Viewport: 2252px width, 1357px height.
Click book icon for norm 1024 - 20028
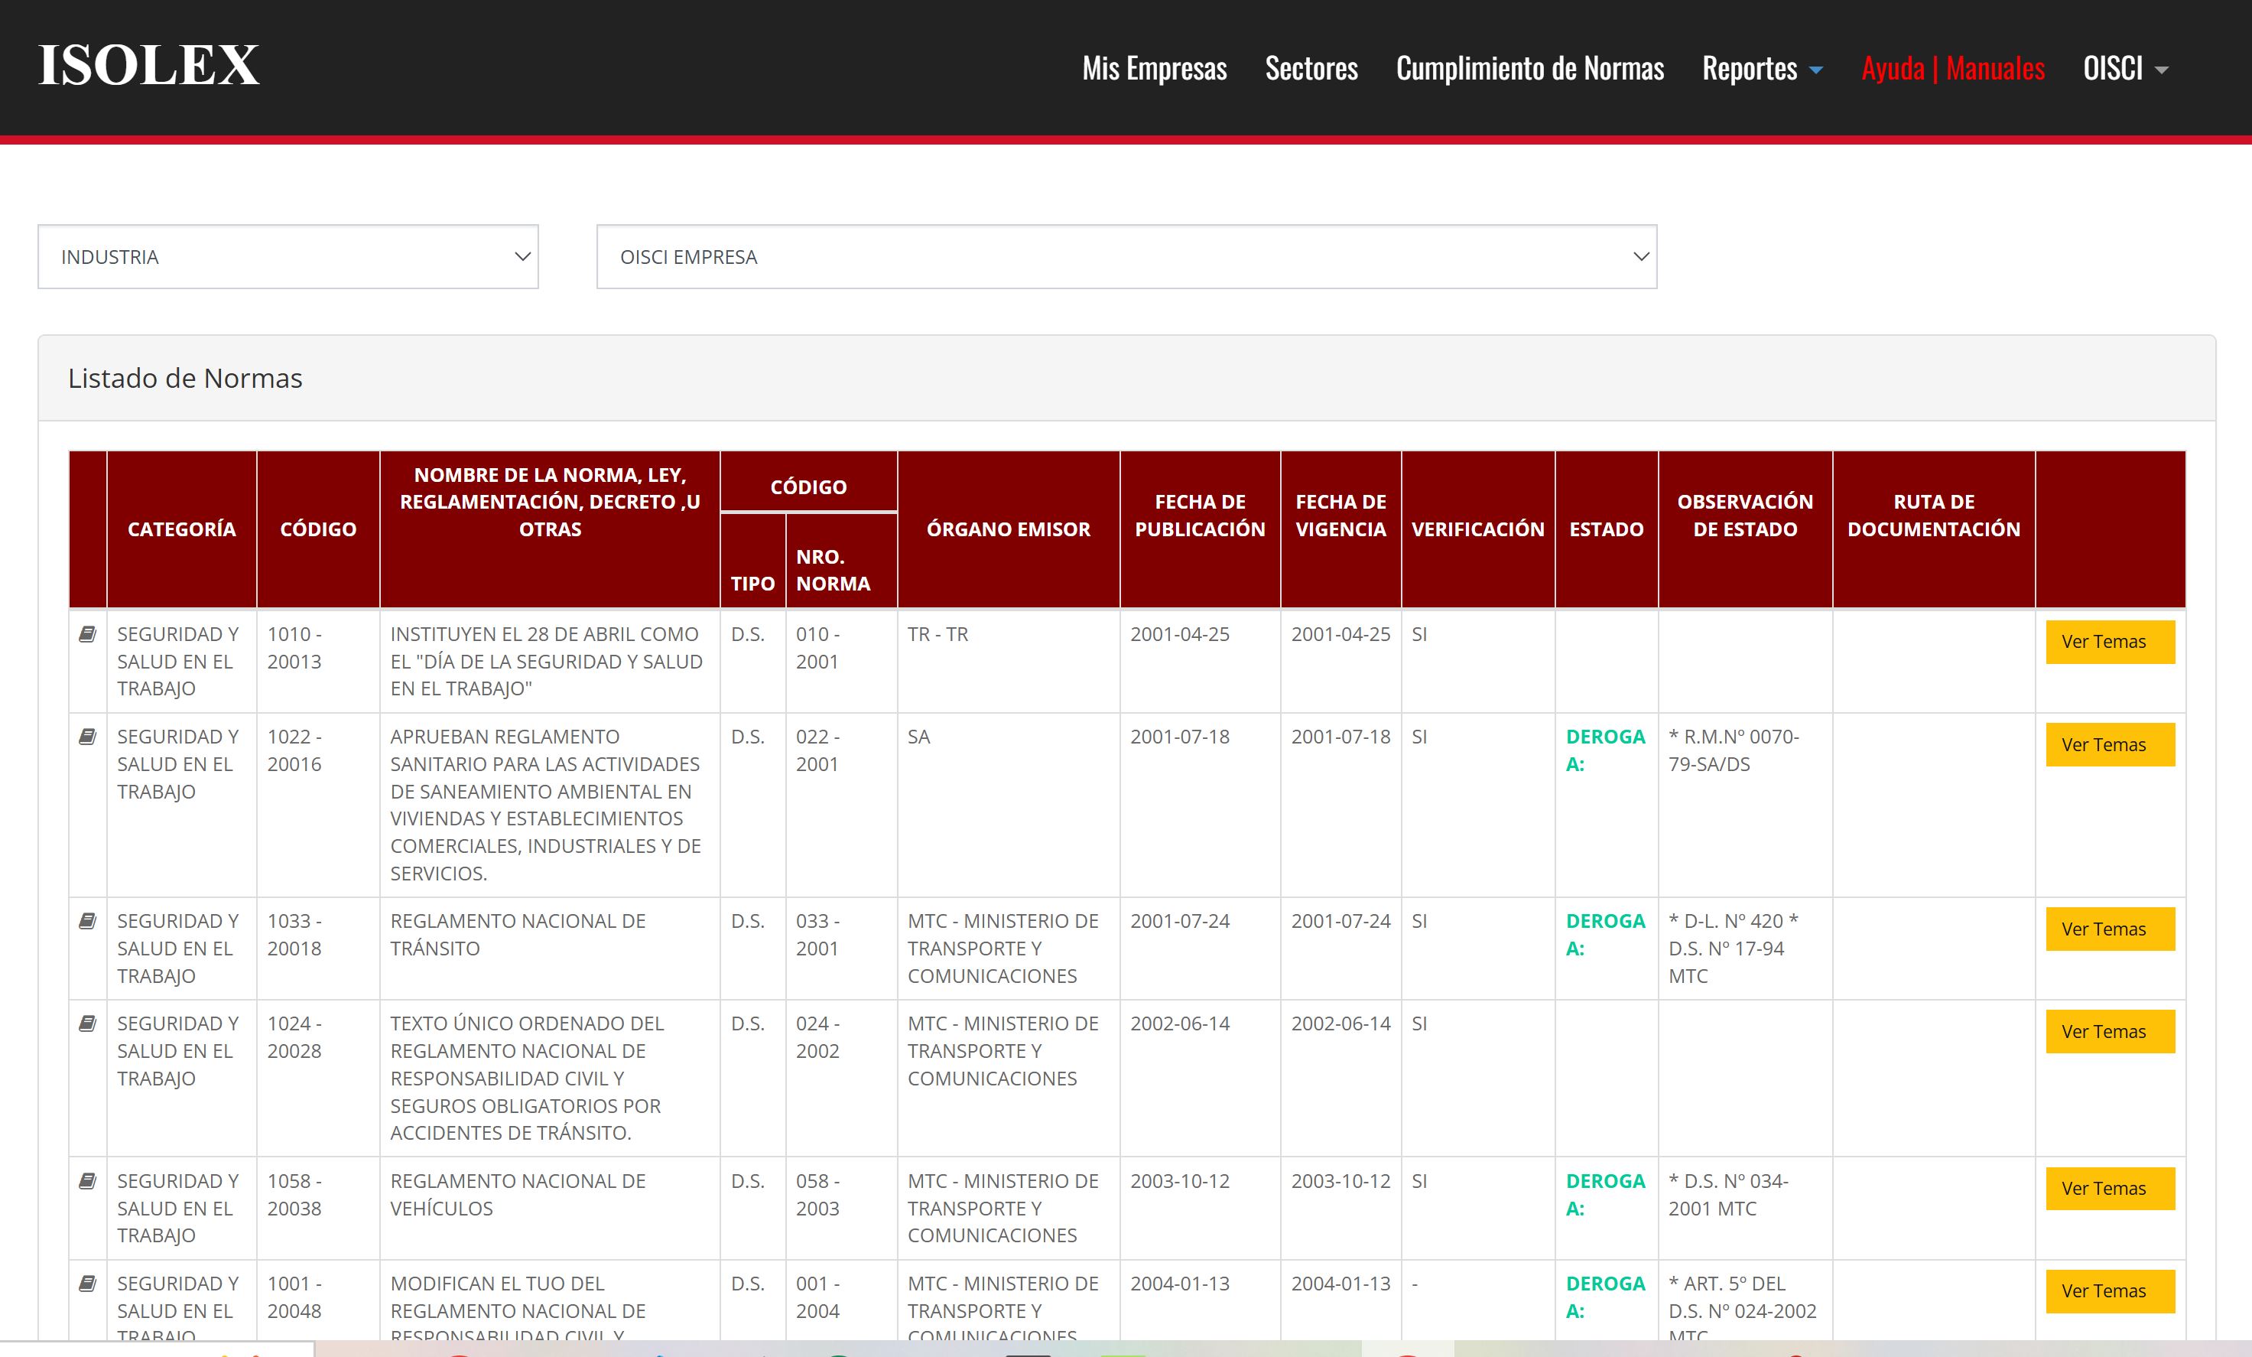click(x=88, y=1023)
